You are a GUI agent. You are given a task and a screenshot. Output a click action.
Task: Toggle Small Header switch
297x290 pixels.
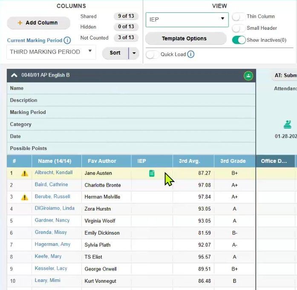pyautogui.click(x=239, y=28)
